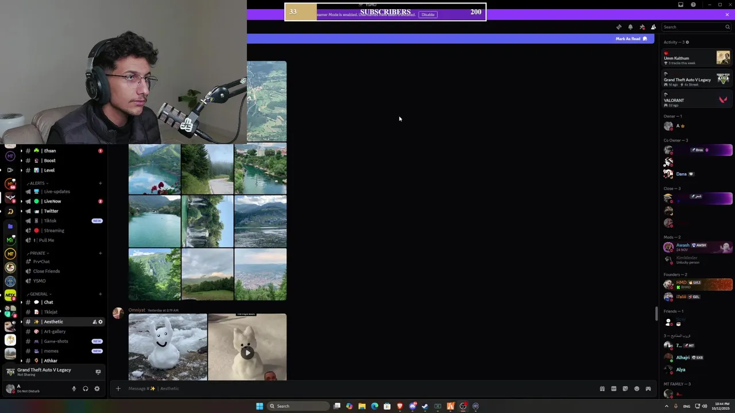
Task: Open the emoji picker
Action: [x=636, y=389]
